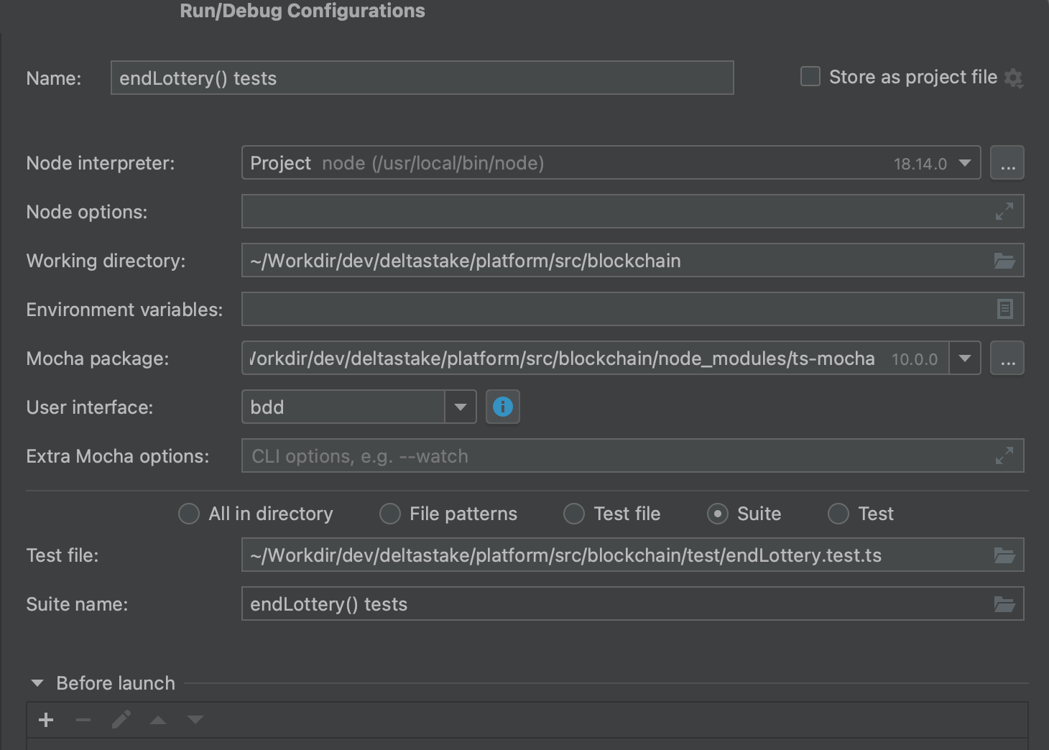Select the All in directory option
Image resolution: width=1049 pixels, height=750 pixels.
tap(188, 514)
